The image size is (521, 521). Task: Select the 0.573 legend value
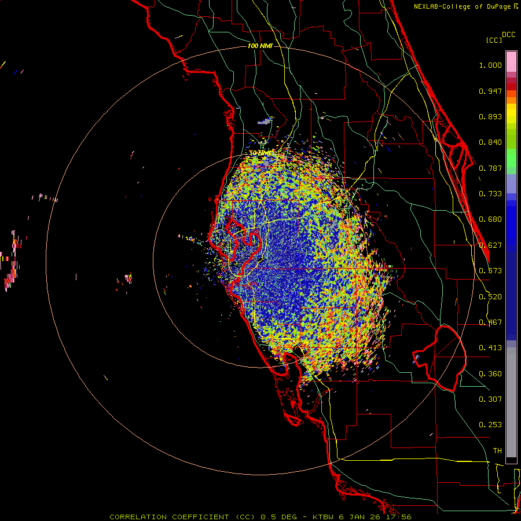coord(490,271)
